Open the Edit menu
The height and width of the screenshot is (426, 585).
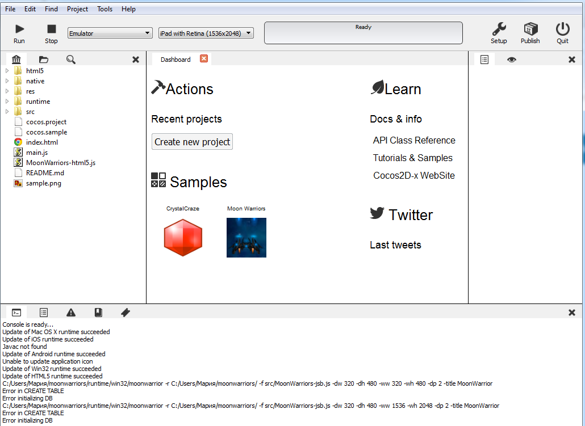[x=30, y=9]
